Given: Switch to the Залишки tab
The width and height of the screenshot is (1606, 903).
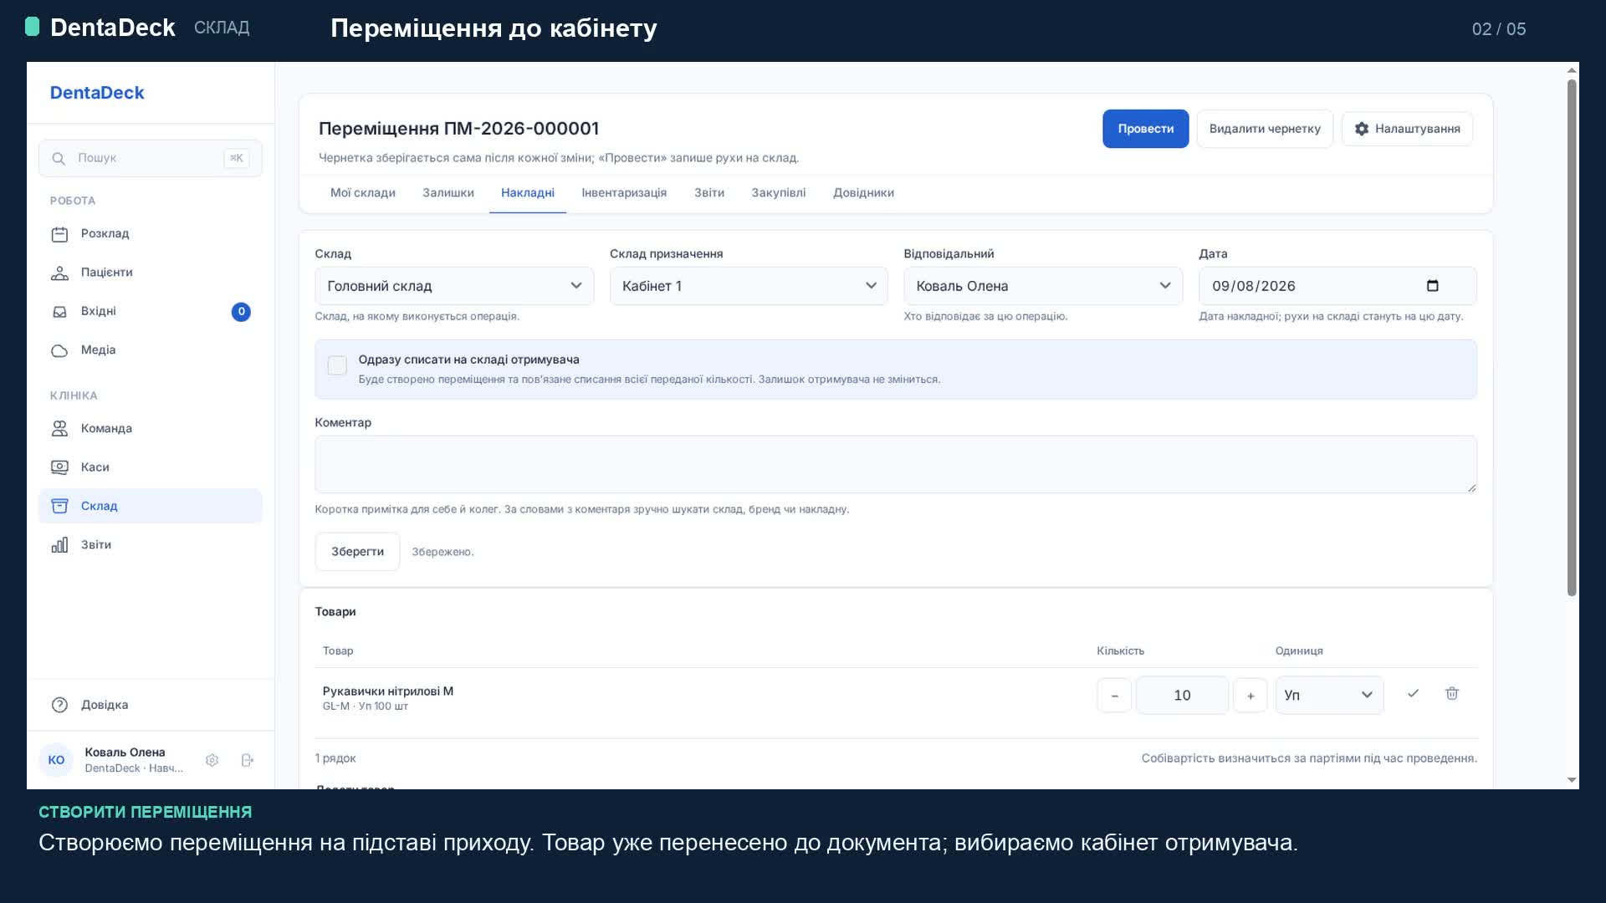Looking at the screenshot, I should 448,193.
